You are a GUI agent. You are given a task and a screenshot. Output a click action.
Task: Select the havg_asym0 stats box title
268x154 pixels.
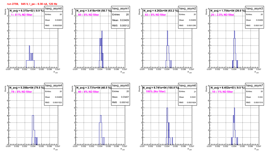[54, 8]
